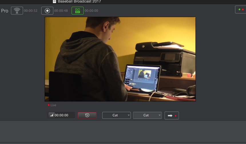Click the record to disk button
Image resolution: width=246 pixels, height=144 pixels.
tap(47, 11)
